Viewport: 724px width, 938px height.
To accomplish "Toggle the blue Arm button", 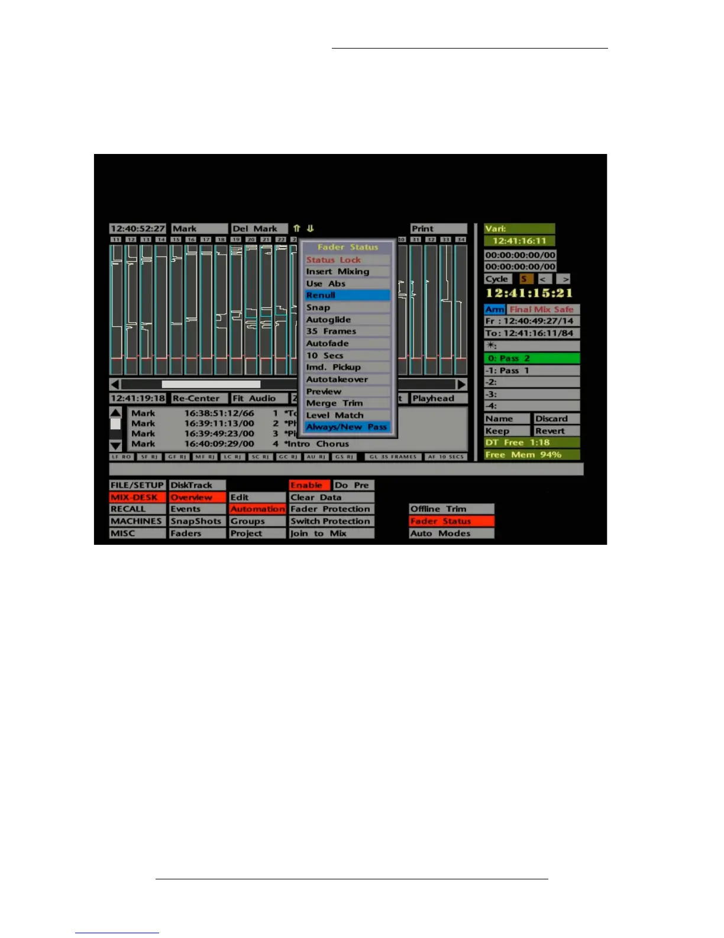I will [x=494, y=309].
